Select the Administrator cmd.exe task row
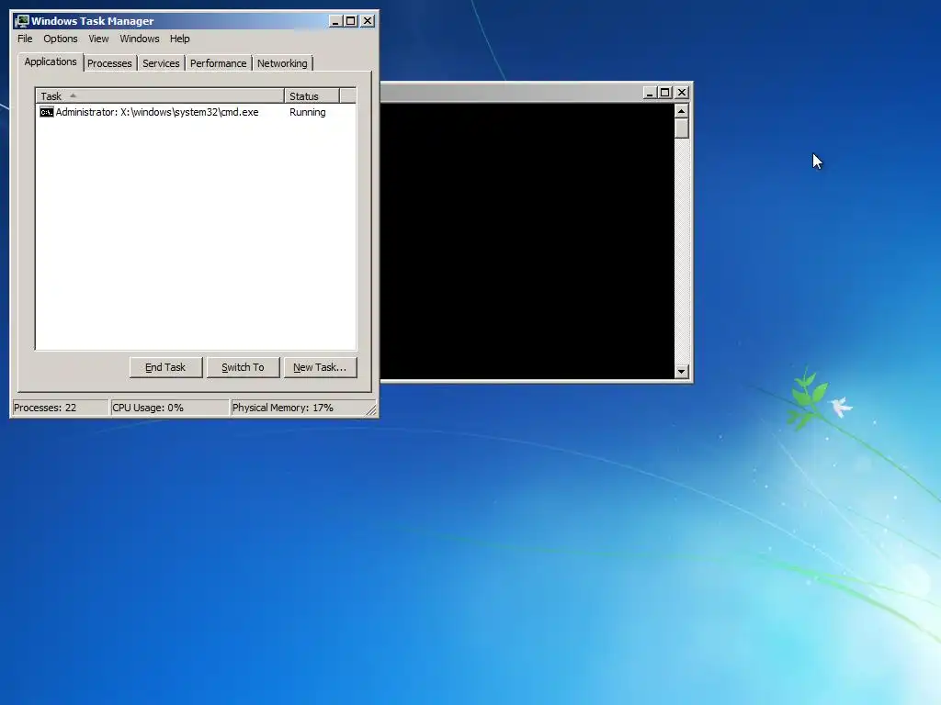941x705 pixels. pos(195,112)
